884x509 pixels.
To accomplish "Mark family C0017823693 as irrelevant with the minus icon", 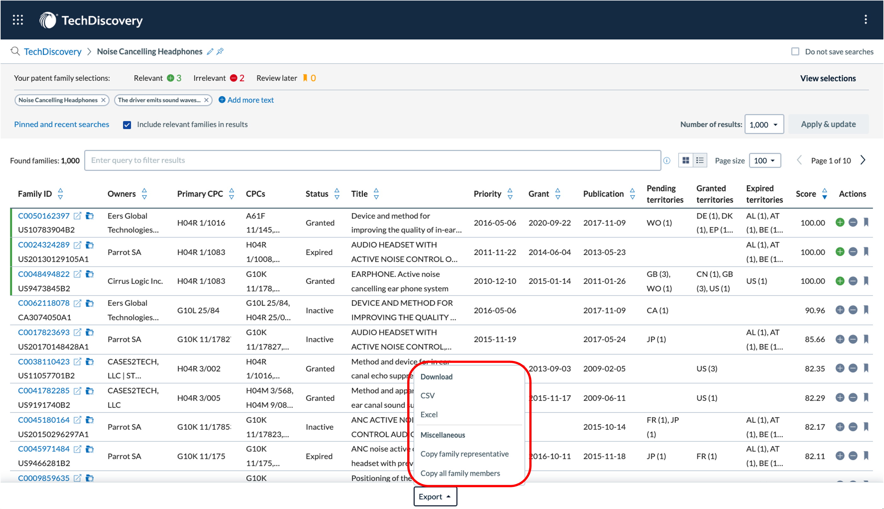I will pos(853,339).
